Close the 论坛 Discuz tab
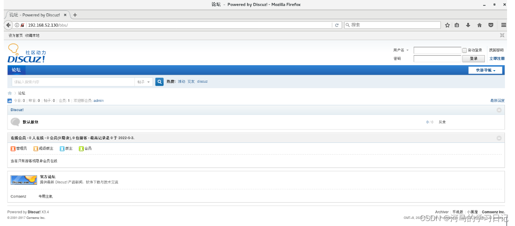This screenshot has width=515, height=226. 65,15
